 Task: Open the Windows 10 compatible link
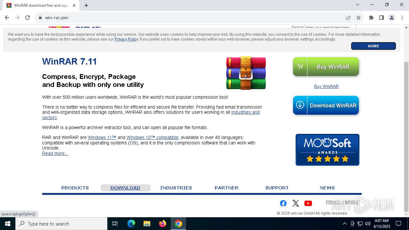coord(152,137)
